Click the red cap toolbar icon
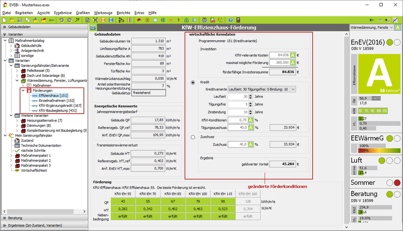This screenshot has height=231, width=403. coord(139,20)
